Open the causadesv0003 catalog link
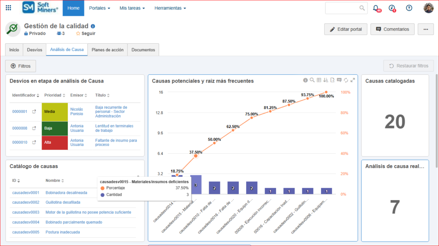Viewport: 439px width, 246px height. pyautogui.click(x=26, y=212)
